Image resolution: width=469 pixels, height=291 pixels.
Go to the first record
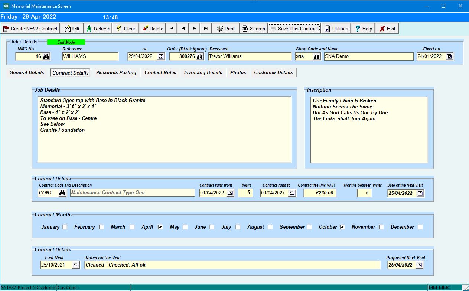(x=172, y=29)
